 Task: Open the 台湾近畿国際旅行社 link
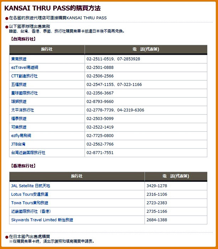click(x=28, y=153)
